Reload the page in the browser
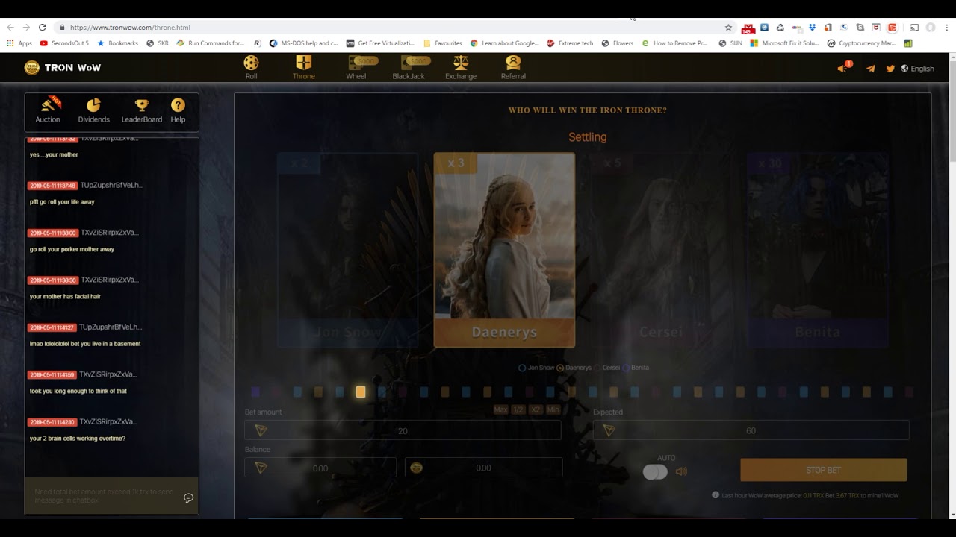Image resolution: width=956 pixels, height=537 pixels. pyautogui.click(x=42, y=28)
